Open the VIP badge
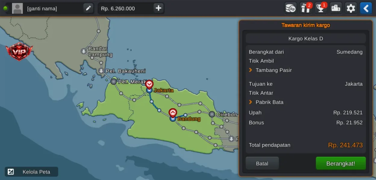 coord(19,51)
